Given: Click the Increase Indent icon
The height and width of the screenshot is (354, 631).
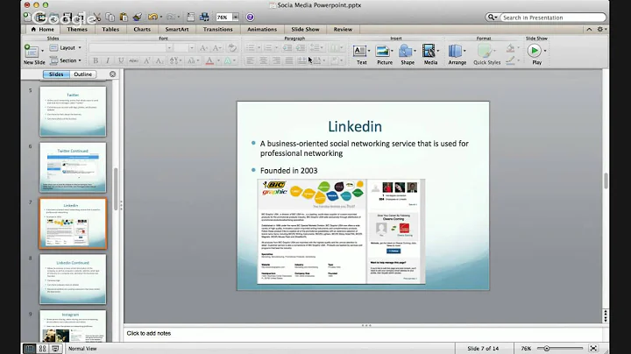Looking at the screenshot, I should click(x=301, y=47).
